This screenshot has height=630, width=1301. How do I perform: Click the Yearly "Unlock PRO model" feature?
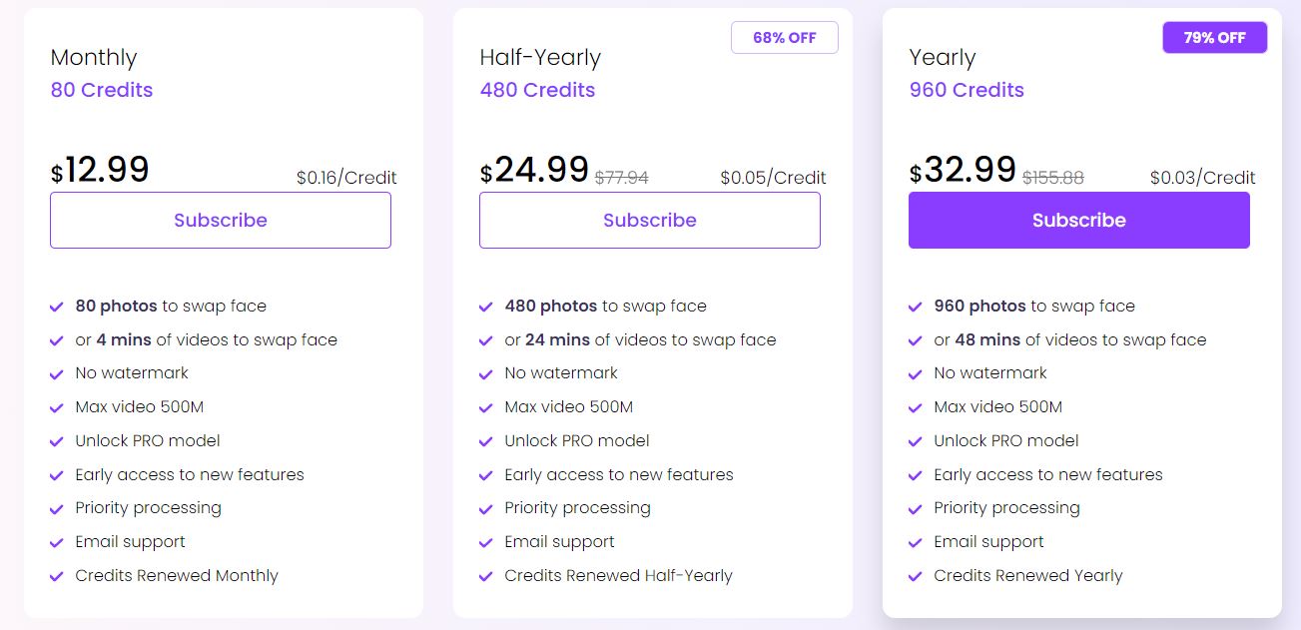click(1005, 440)
